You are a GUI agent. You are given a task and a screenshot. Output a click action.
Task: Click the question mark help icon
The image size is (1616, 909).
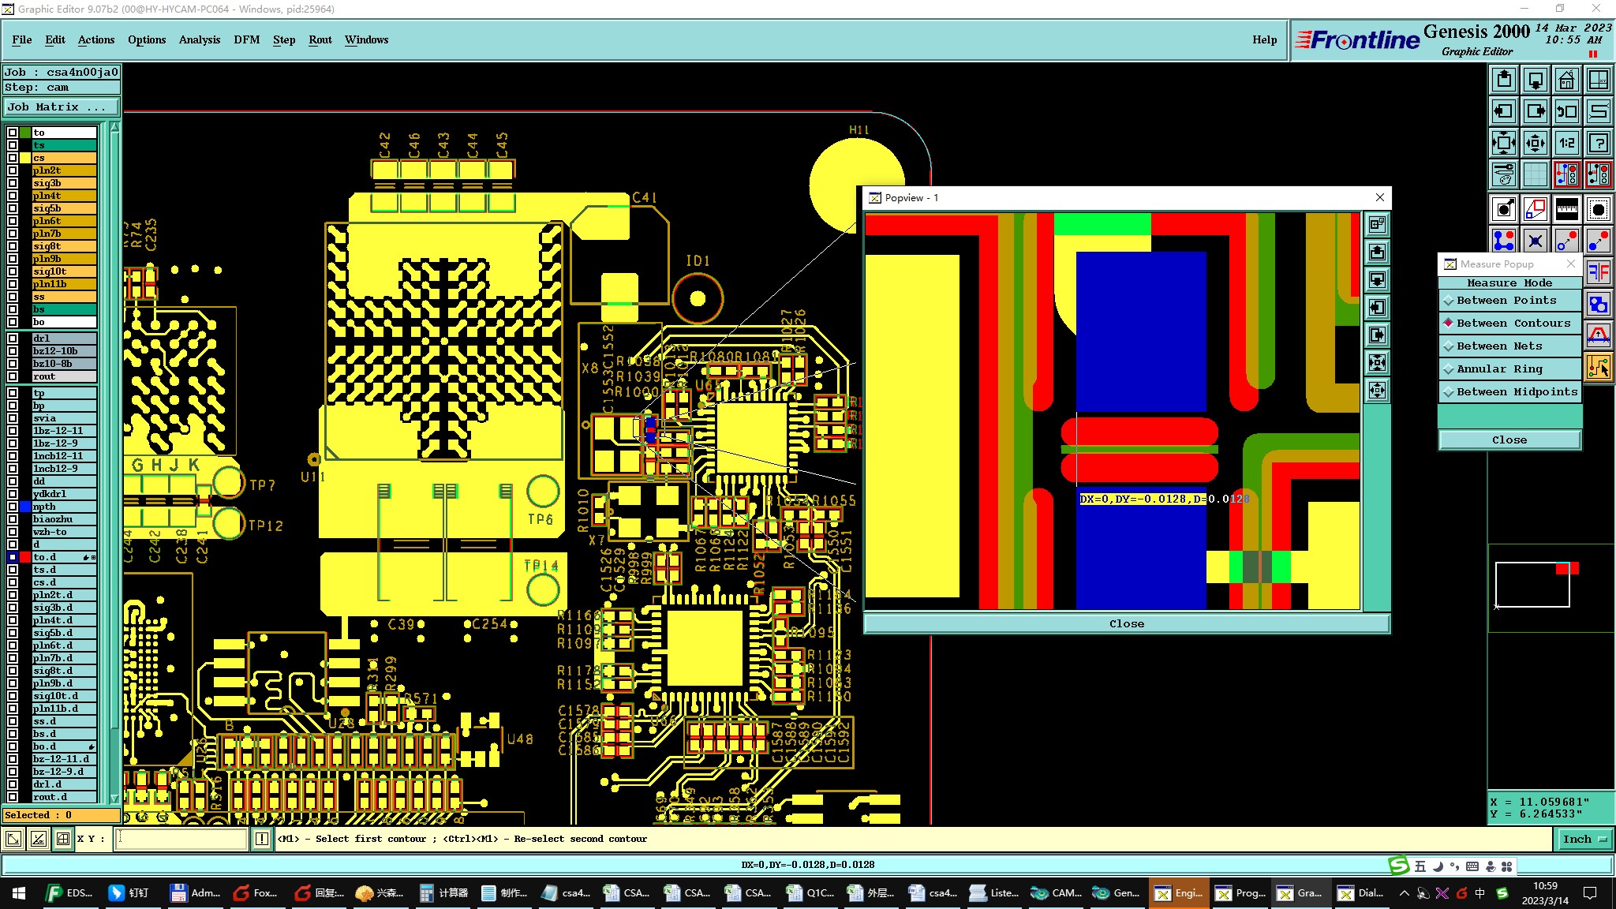point(1598,143)
